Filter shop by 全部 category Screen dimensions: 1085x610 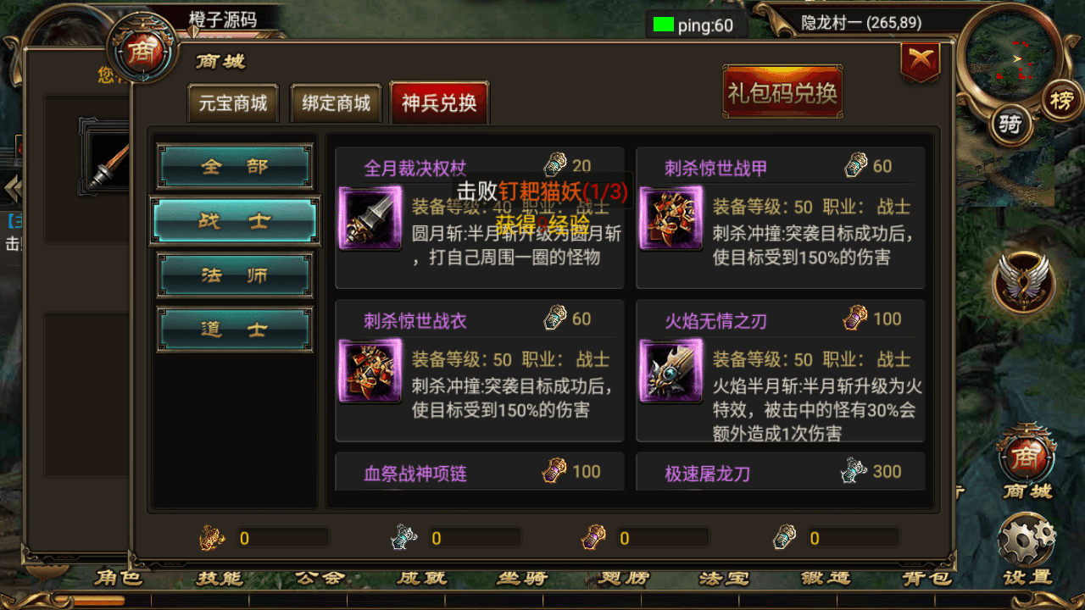click(235, 166)
